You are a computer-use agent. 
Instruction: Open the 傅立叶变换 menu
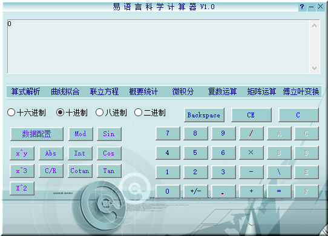click(301, 91)
